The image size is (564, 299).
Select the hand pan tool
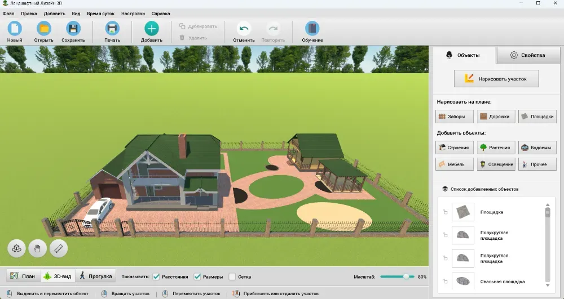[x=37, y=248]
